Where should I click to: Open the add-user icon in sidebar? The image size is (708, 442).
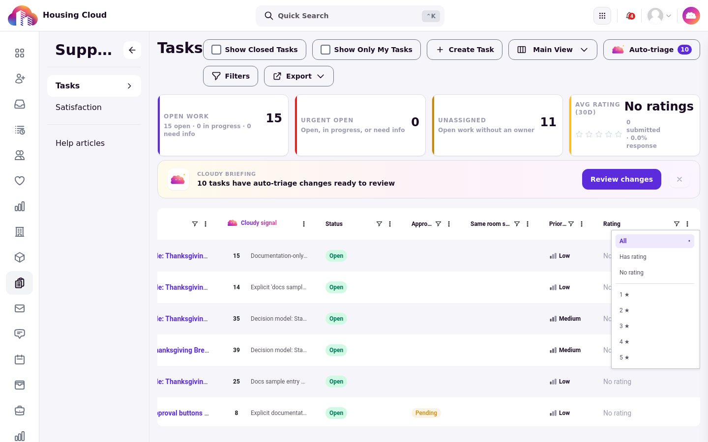point(20,79)
